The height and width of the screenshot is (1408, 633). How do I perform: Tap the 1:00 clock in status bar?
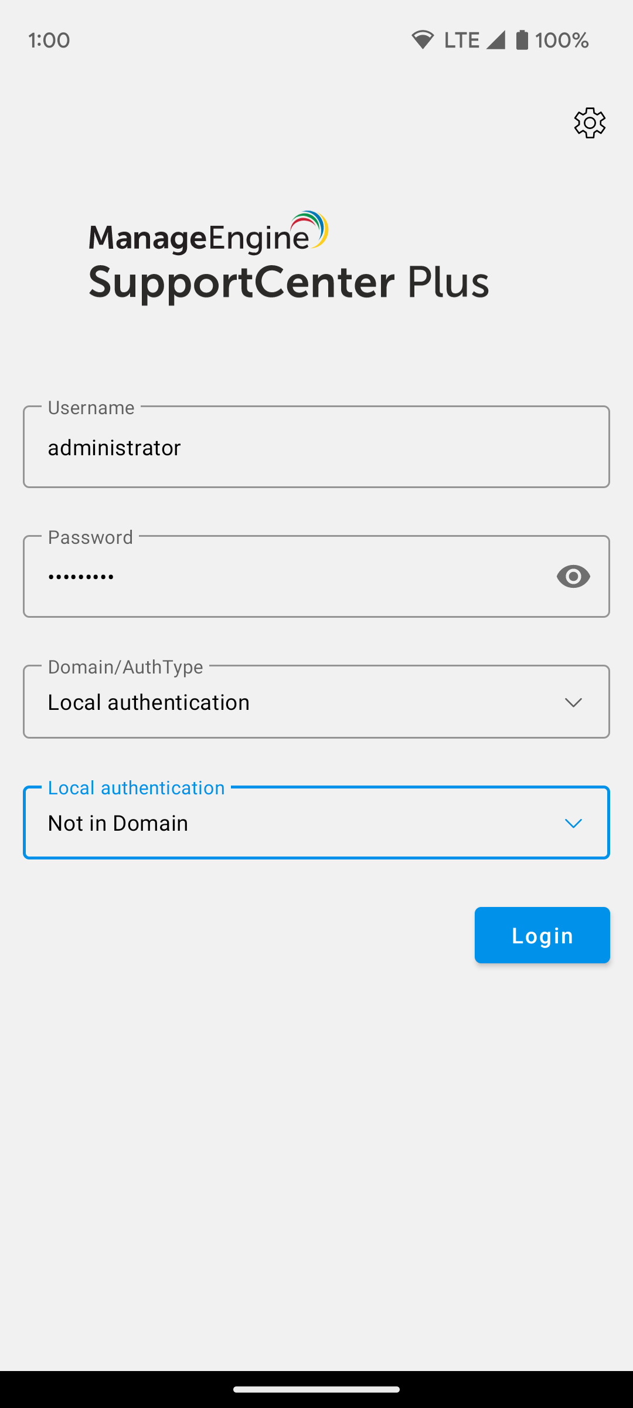pos(49,40)
